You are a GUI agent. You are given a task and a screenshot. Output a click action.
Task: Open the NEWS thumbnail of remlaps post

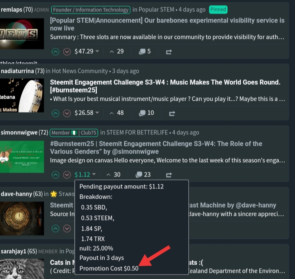(22, 34)
